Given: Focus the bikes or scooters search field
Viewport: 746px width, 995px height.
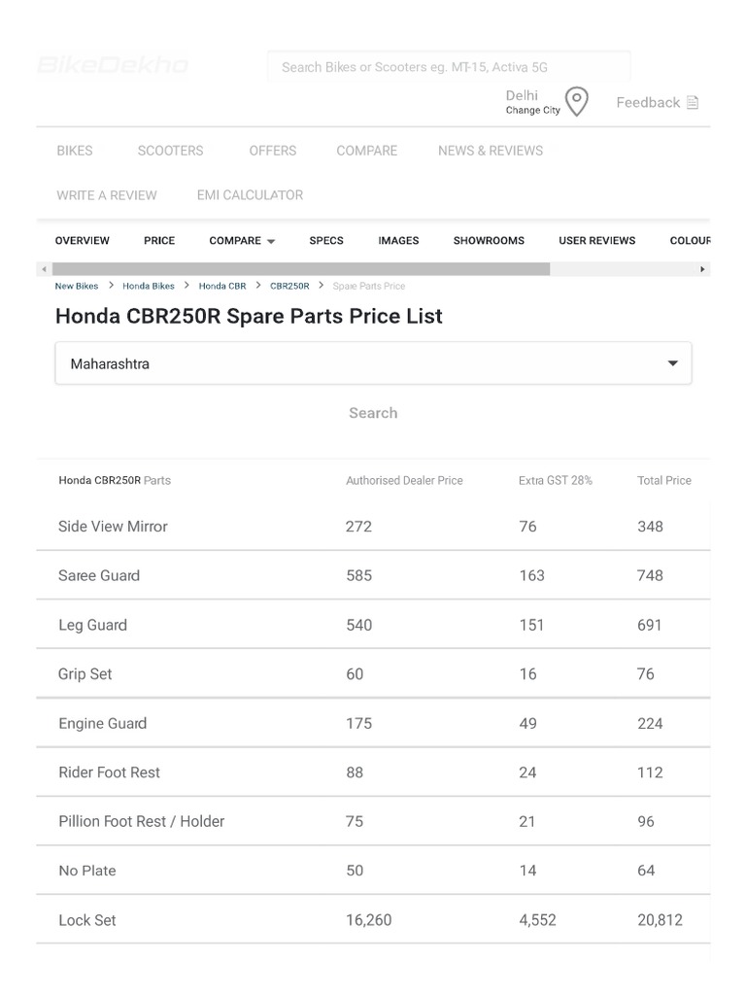Looking at the screenshot, I should [449, 67].
